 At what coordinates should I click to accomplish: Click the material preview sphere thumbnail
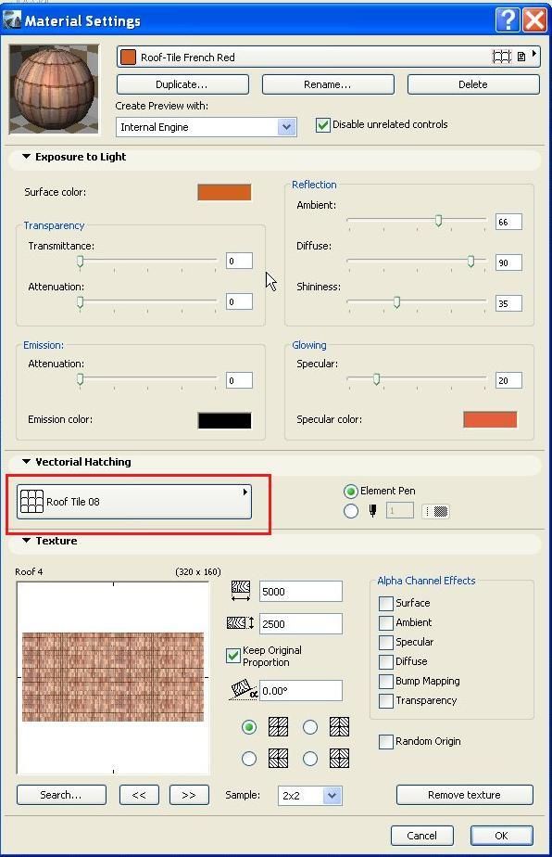click(54, 89)
